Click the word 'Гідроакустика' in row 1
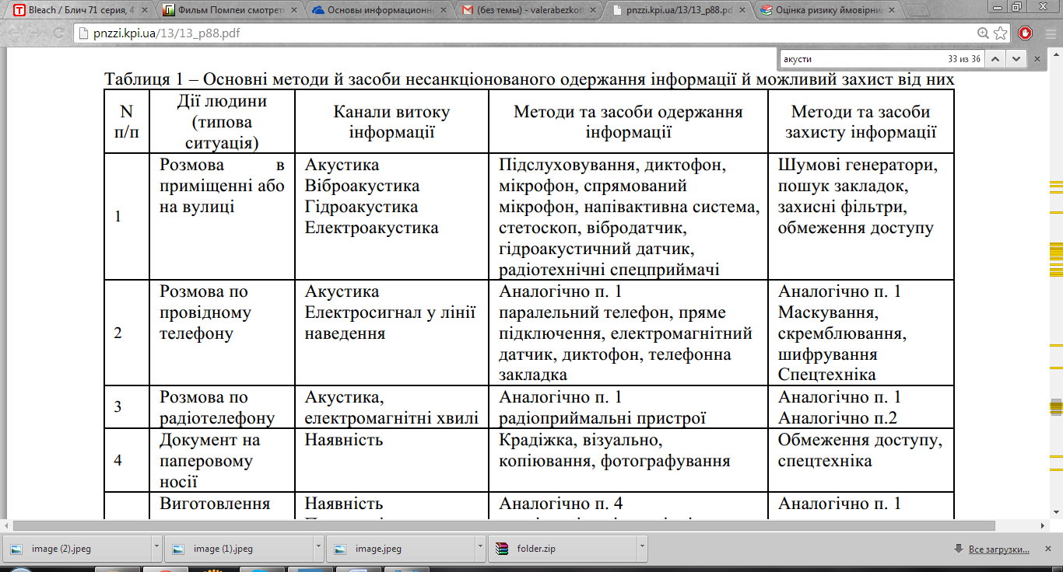Viewport: 1063px width, 572px height. 361,207
